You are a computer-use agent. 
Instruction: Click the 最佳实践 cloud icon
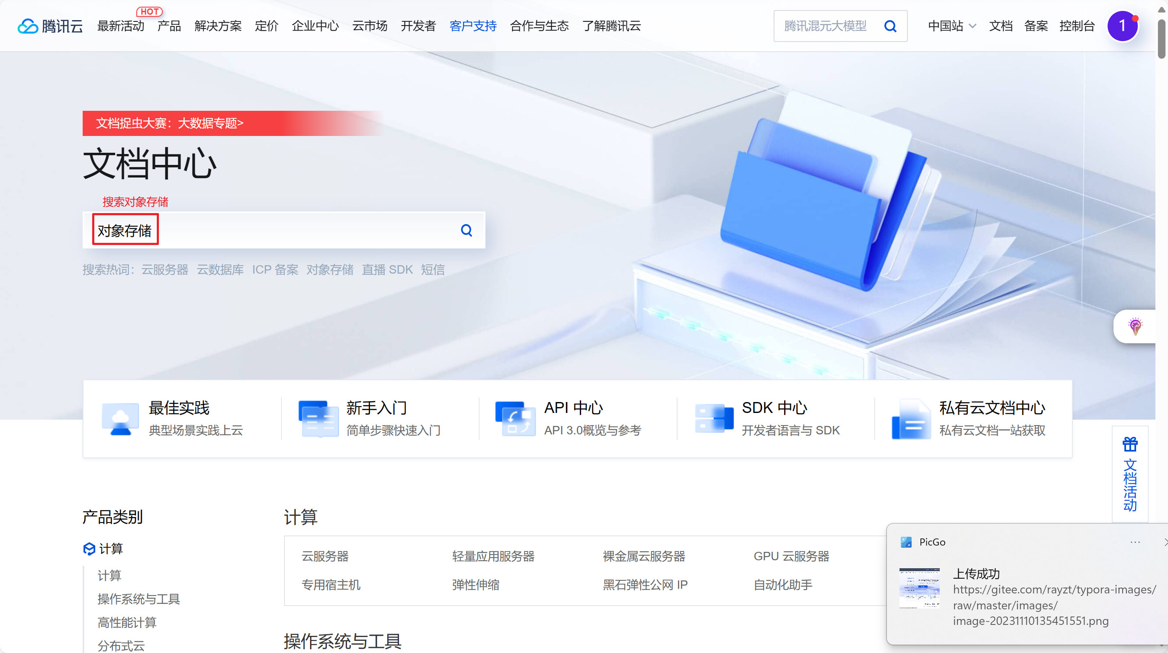pyautogui.click(x=120, y=418)
